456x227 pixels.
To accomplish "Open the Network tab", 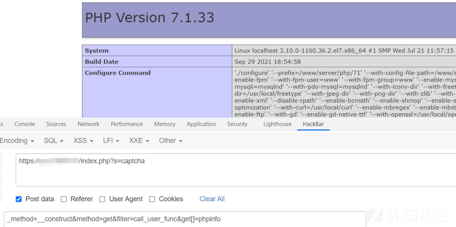I will pyautogui.click(x=88, y=124).
